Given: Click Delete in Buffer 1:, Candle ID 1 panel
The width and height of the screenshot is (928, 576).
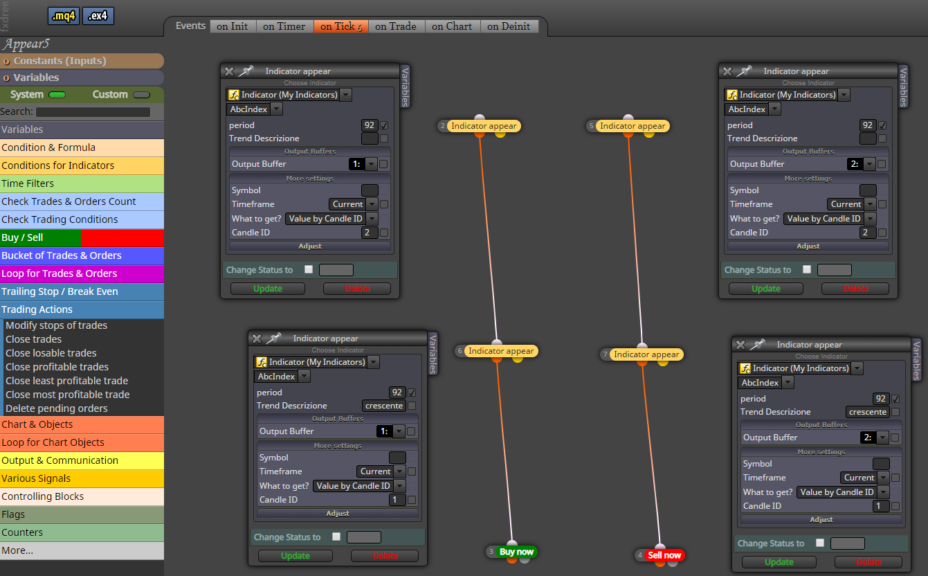Looking at the screenshot, I should pos(385,556).
